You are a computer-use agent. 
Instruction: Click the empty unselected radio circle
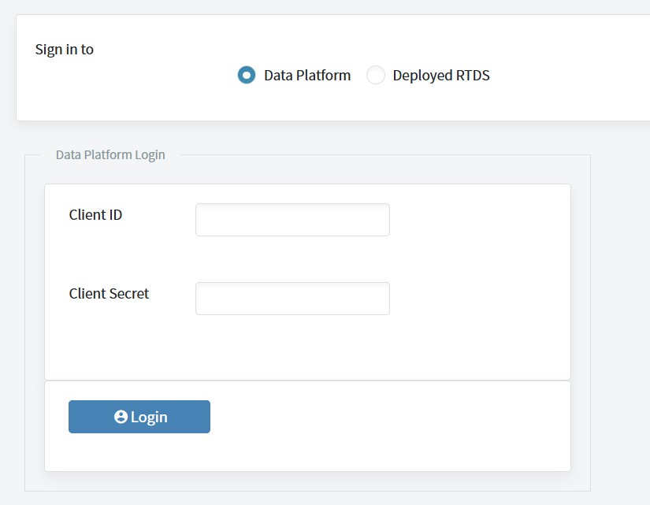coord(376,75)
